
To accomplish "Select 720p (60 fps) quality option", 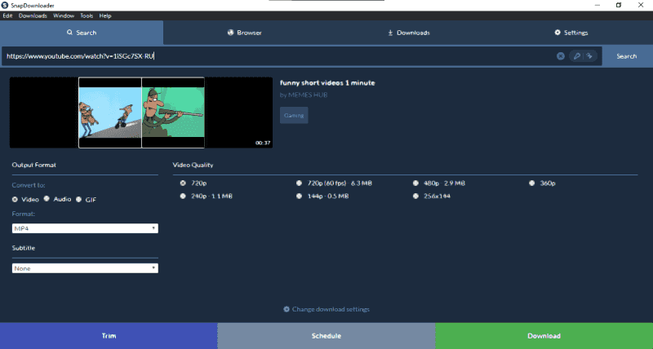I will (299, 183).
